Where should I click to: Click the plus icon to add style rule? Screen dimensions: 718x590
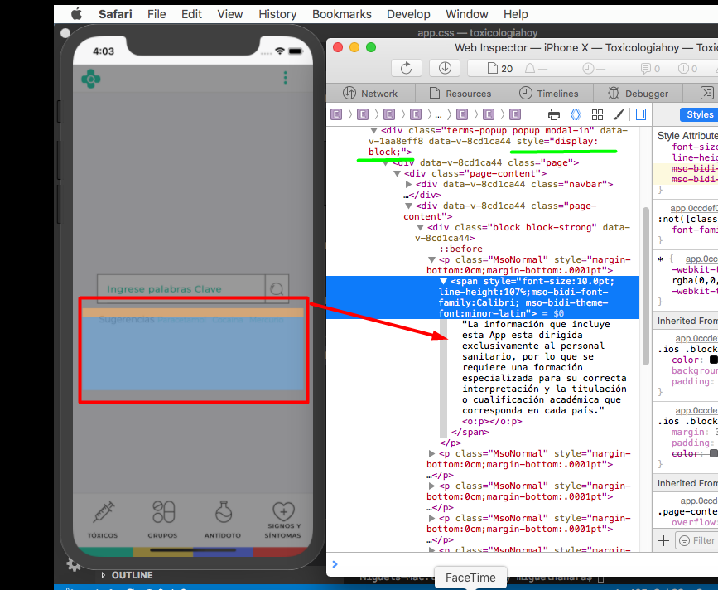pyautogui.click(x=663, y=541)
